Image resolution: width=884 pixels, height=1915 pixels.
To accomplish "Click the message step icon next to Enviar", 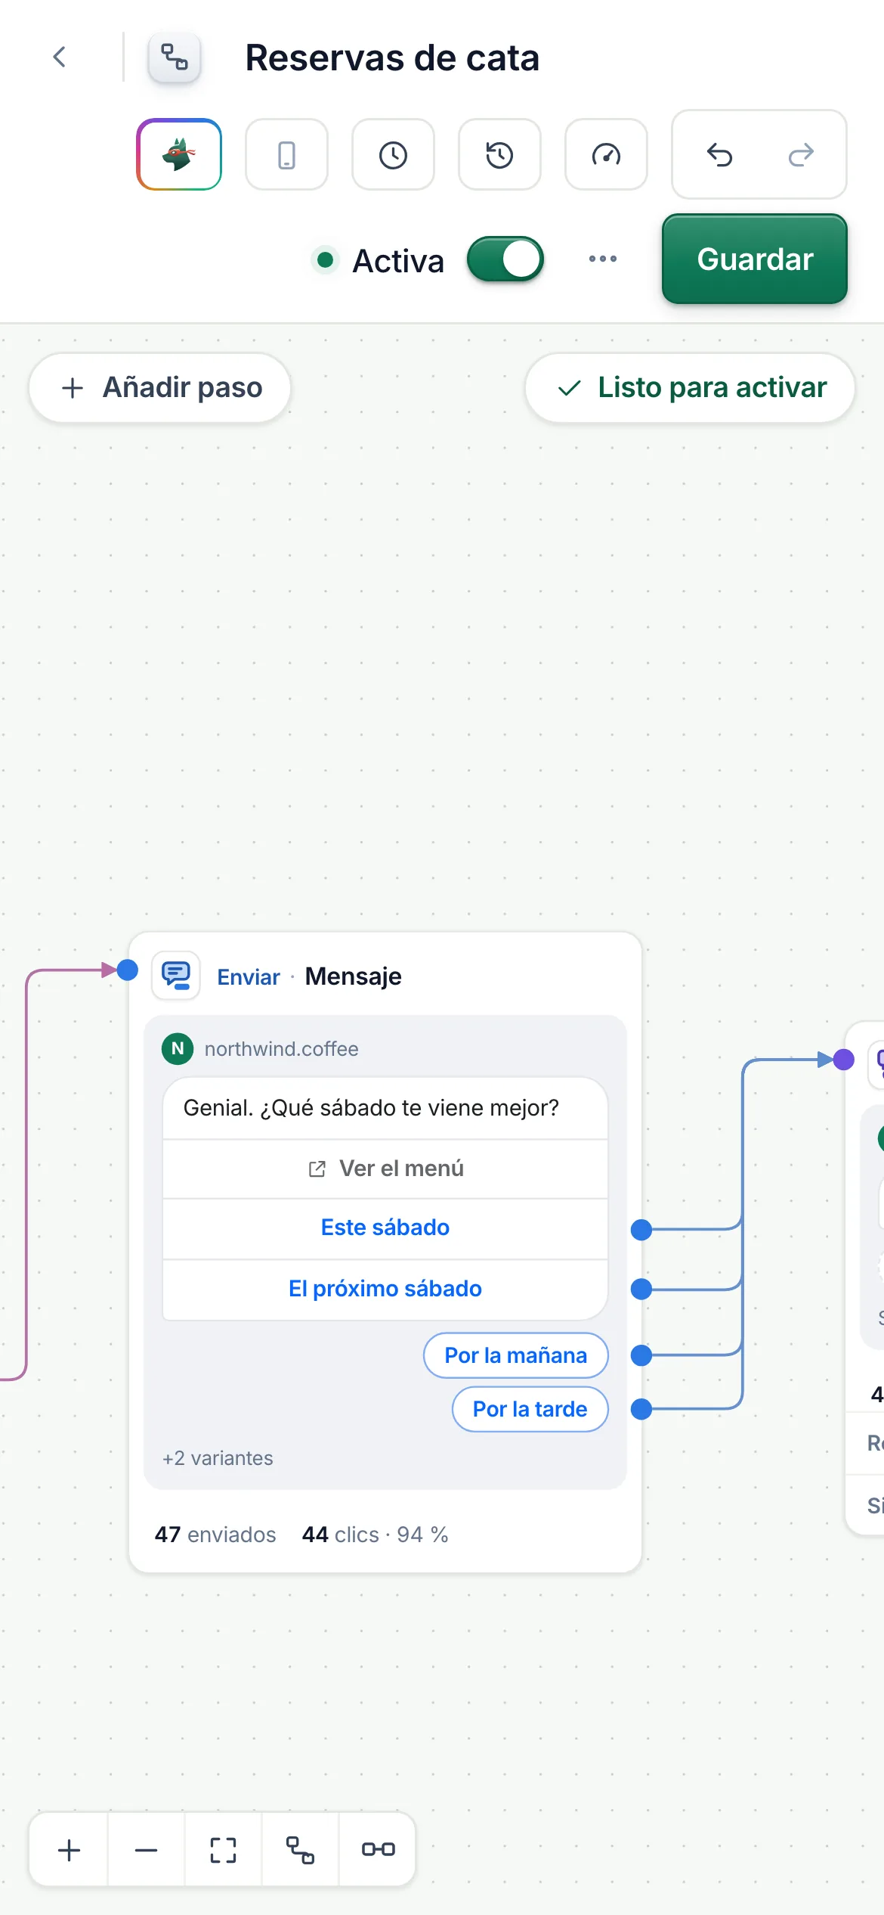I will point(176,976).
